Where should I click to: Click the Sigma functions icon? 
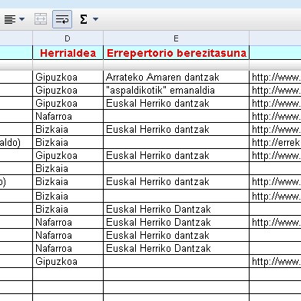pyautogui.click(x=84, y=19)
